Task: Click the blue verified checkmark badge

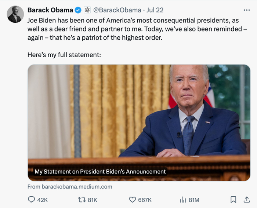Action: click(x=79, y=10)
